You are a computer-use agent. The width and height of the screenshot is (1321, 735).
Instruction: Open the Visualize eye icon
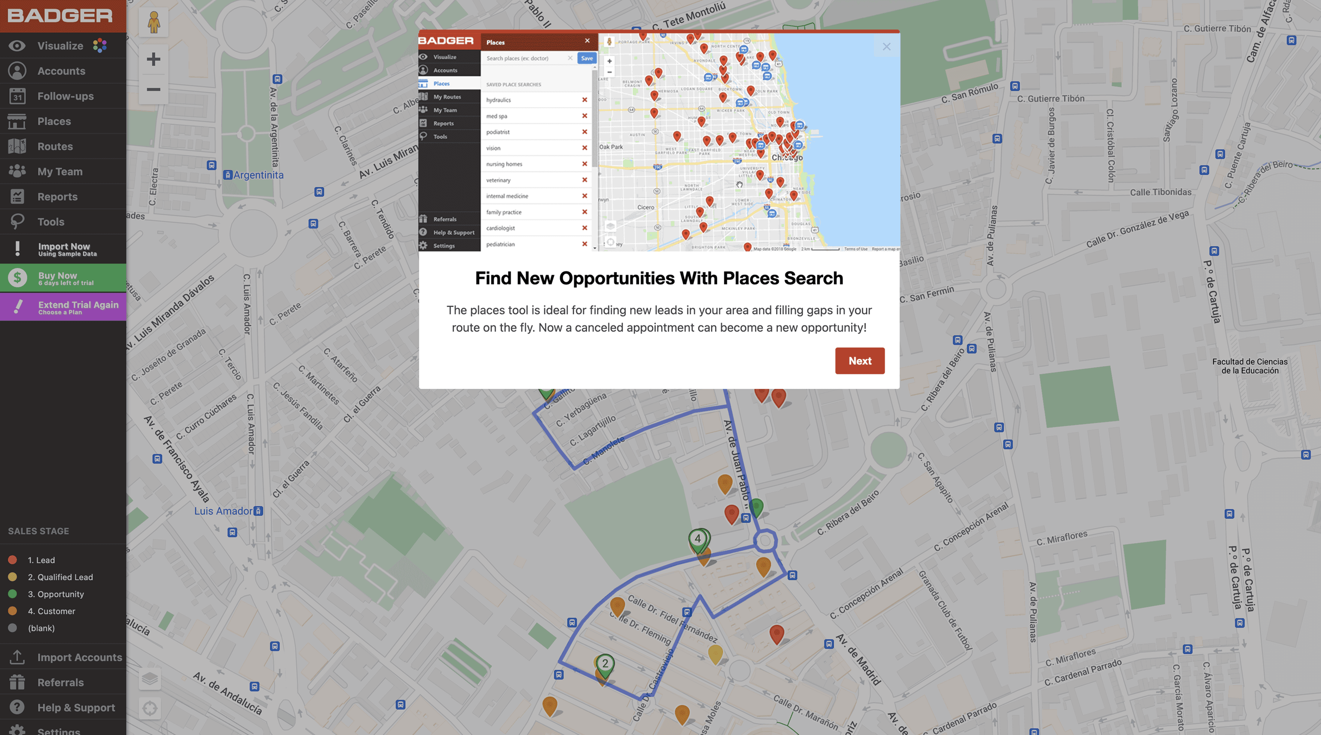click(x=17, y=46)
